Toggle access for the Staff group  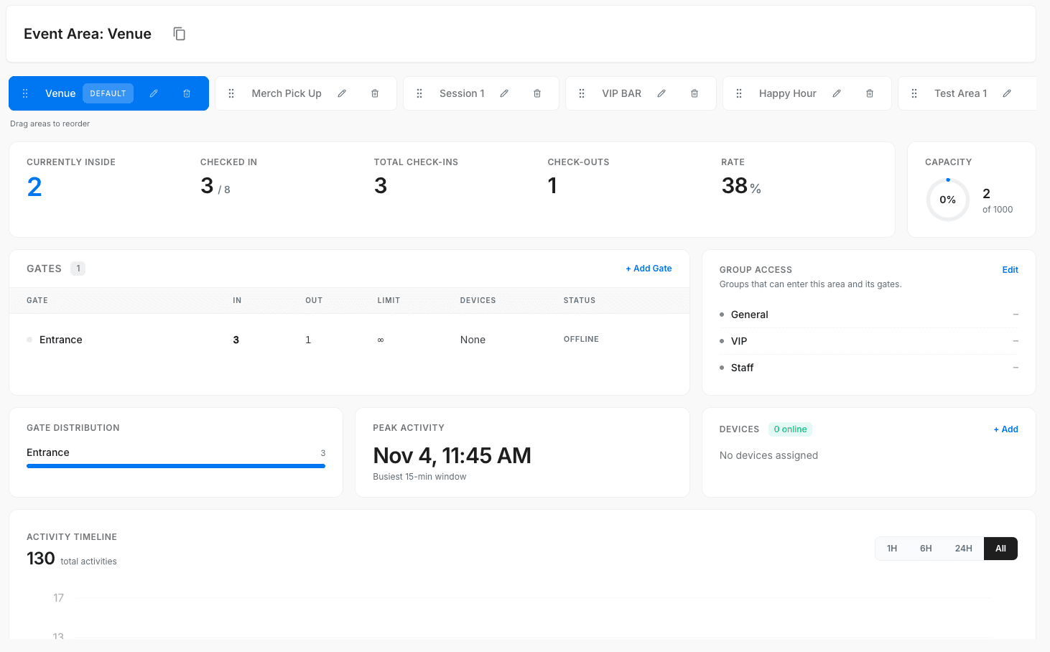tap(1015, 367)
